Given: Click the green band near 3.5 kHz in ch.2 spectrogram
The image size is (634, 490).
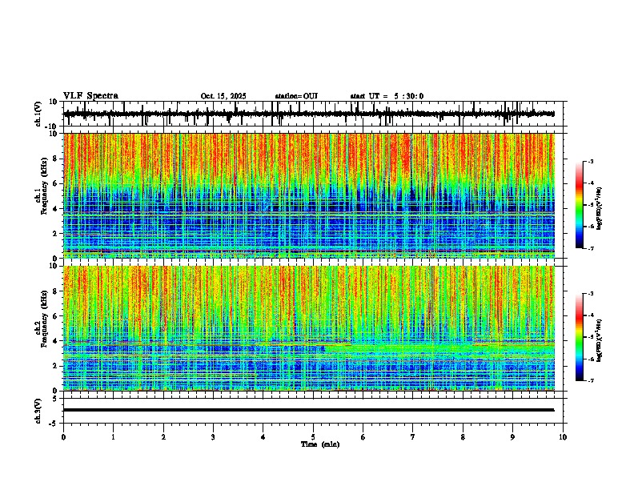Looking at the screenshot, I should (x=439, y=348).
